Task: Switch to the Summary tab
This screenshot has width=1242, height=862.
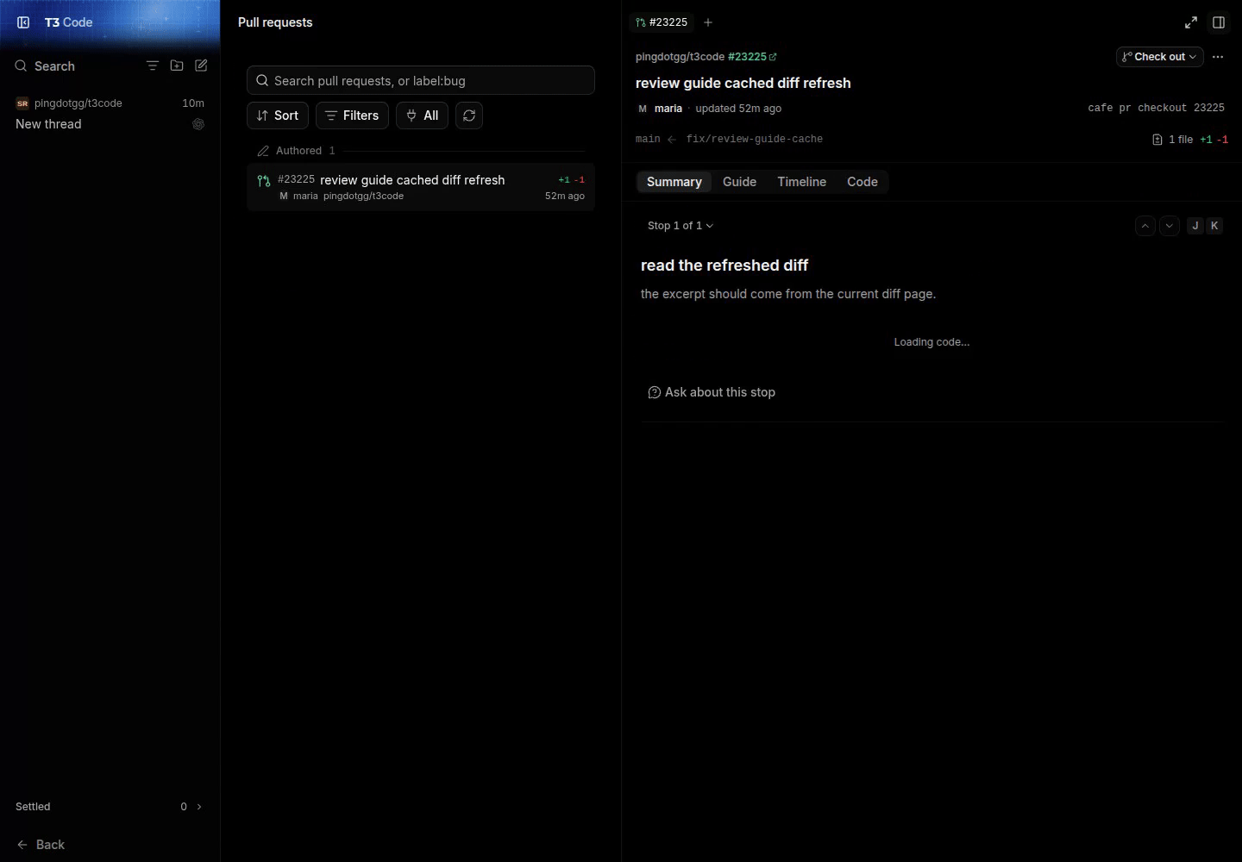Action: (x=674, y=182)
